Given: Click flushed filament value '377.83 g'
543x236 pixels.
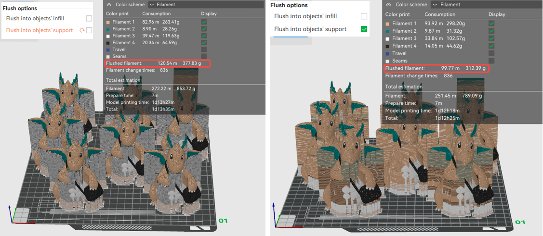Looking at the screenshot, I should point(192,63).
